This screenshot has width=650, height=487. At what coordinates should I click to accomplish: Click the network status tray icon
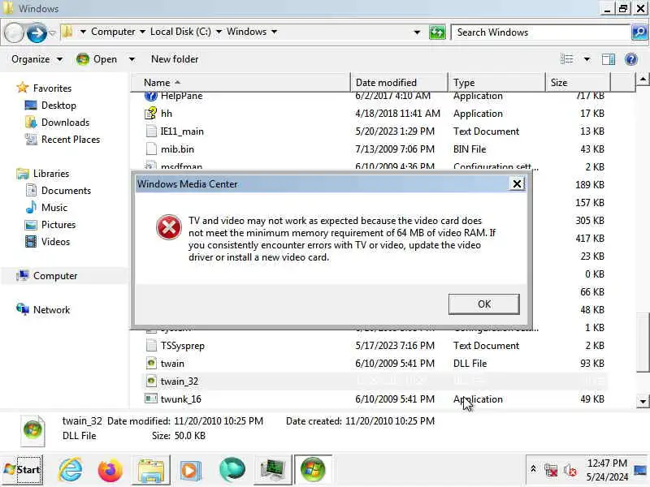[551, 470]
